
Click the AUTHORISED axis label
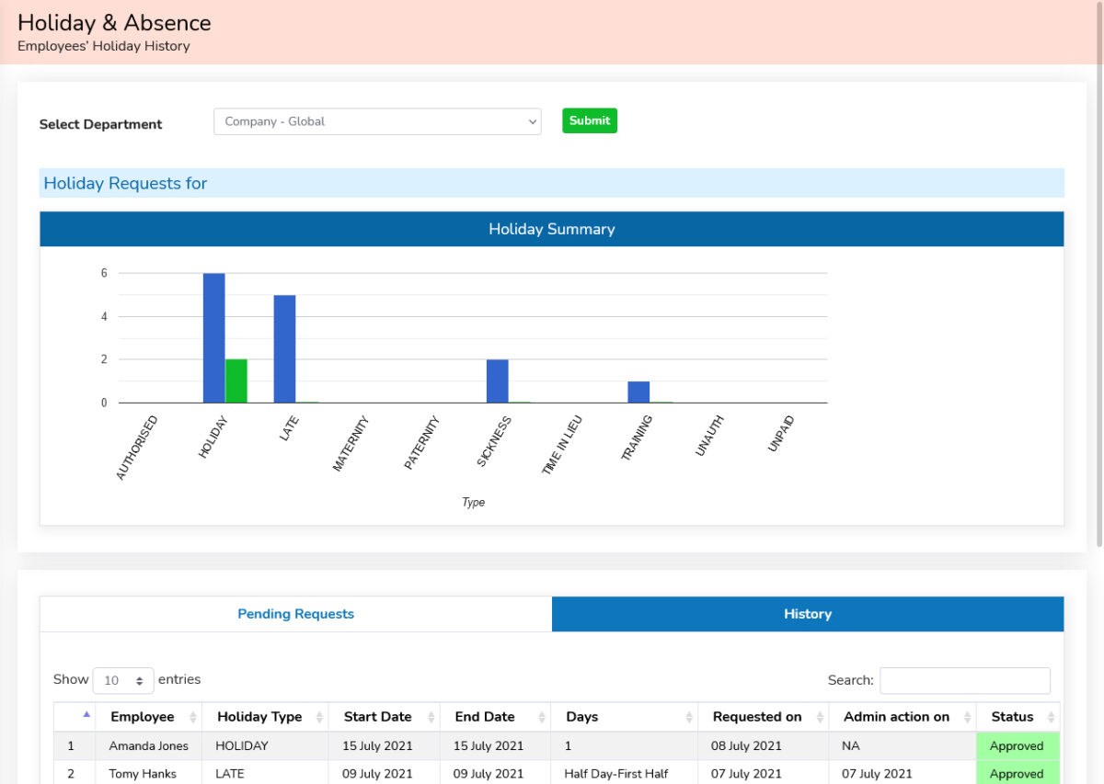coord(137,448)
